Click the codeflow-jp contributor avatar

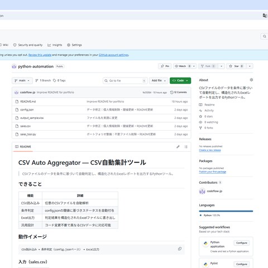[202, 191]
